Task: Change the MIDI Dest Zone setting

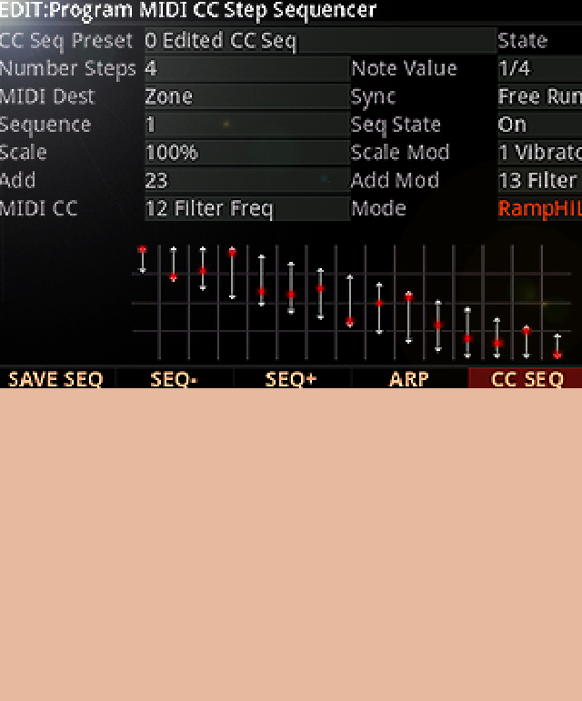Action: tap(246, 97)
